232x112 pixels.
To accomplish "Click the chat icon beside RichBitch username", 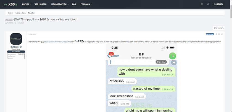I will point(21,47).
